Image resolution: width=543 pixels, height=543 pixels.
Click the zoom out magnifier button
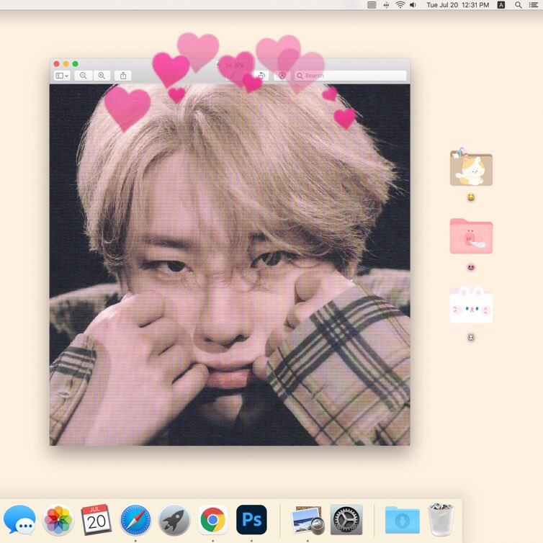coord(83,76)
